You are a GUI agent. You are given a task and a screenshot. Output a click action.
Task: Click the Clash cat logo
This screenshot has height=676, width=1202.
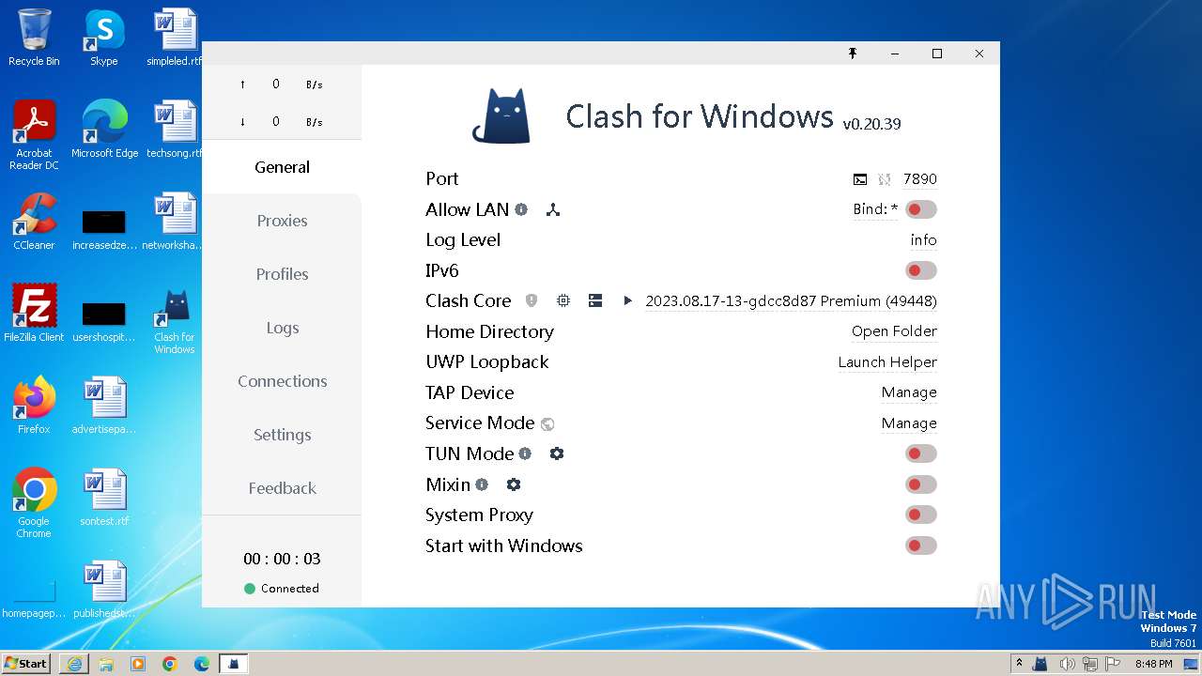pyautogui.click(x=501, y=115)
